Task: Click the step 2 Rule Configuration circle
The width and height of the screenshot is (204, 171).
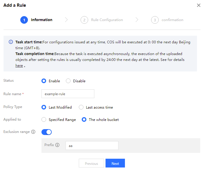Action: pos(84,20)
